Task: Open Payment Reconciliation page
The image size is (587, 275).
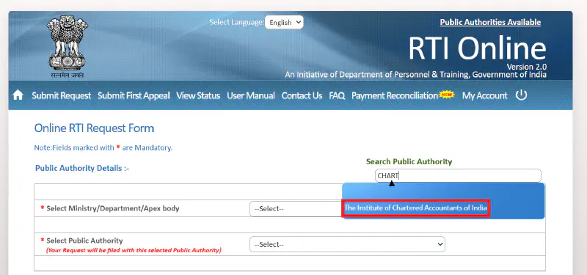Action: coord(395,96)
